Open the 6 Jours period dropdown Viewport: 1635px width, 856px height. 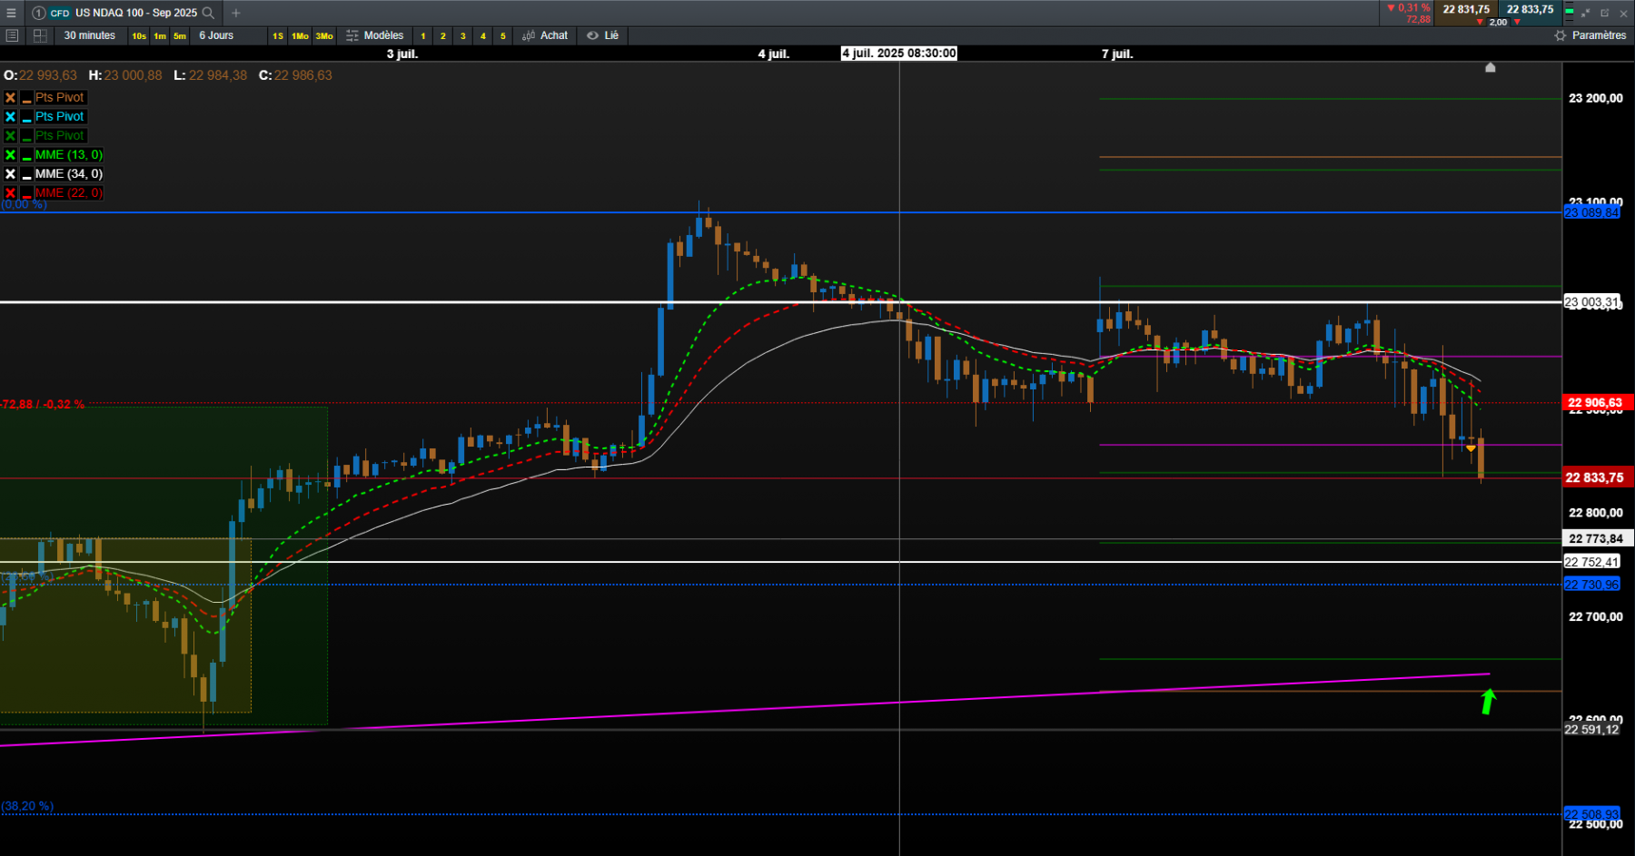click(216, 35)
